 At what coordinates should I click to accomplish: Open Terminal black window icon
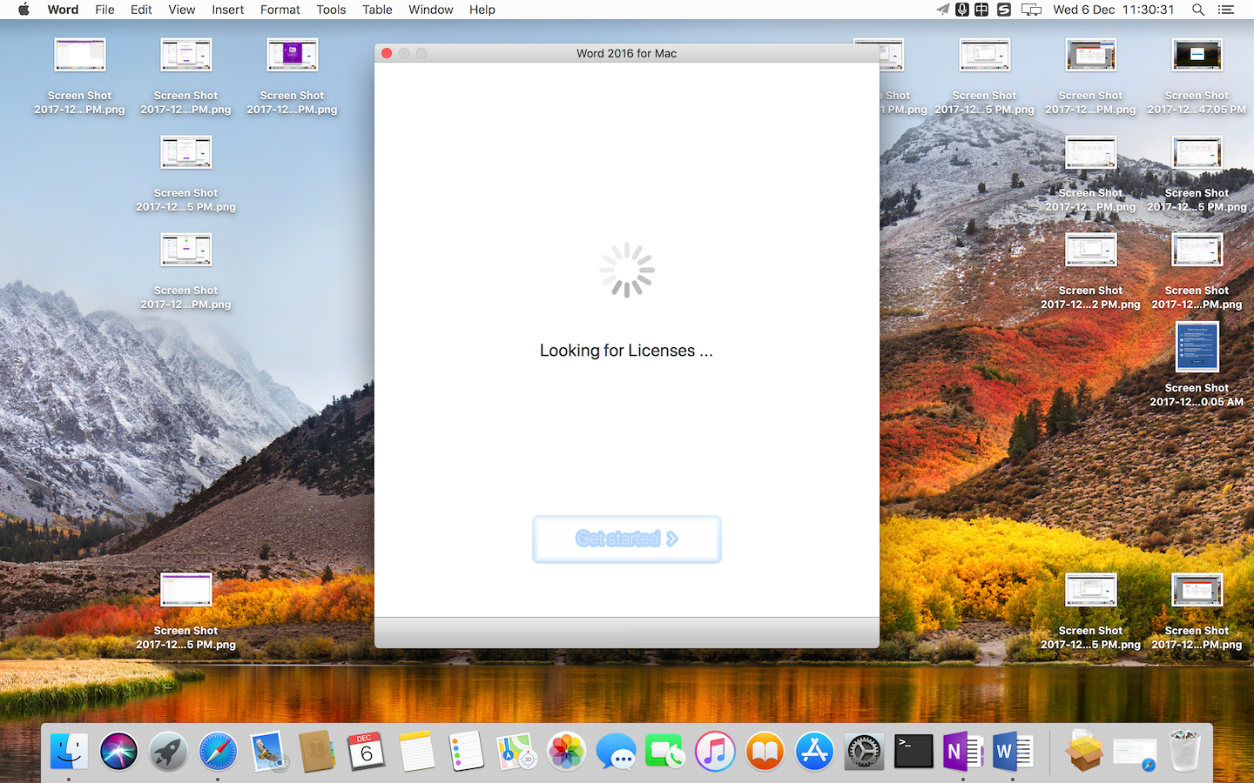[x=914, y=752]
